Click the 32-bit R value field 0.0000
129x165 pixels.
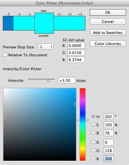click(76, 46)
